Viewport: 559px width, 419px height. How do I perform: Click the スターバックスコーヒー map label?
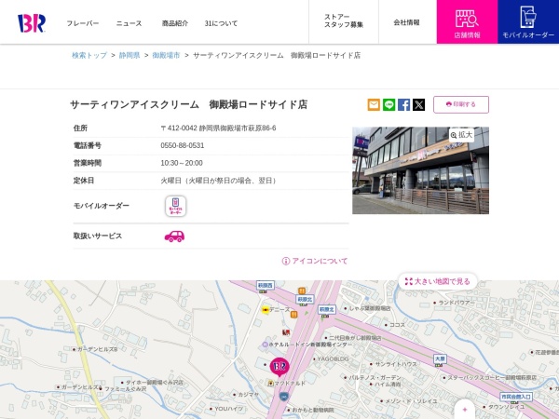click(x=490, y=377)
